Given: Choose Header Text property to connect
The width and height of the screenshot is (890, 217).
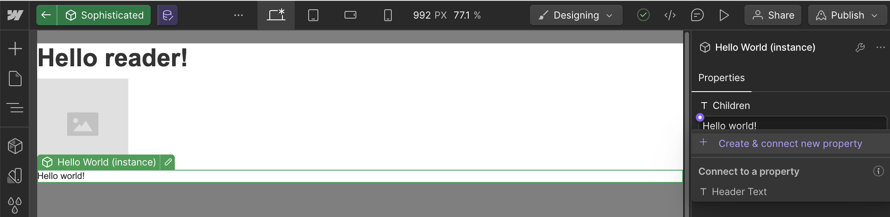Looking at the screenshot, I should click(739, 192).
